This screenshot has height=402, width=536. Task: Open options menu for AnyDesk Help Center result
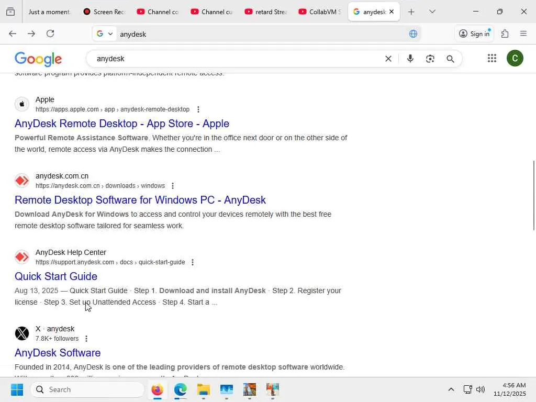coord(193,262)
